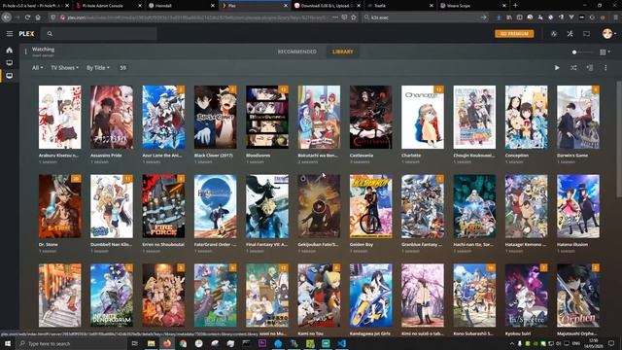The image size is (622, 350).
Task: Open the page actions ellipsis in address bar
Action: tap(335, 17)
